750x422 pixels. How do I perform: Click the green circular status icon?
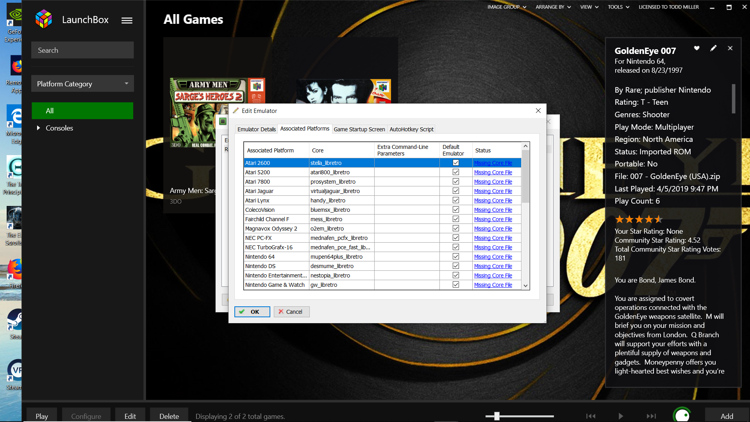click(x=682, y=415)
